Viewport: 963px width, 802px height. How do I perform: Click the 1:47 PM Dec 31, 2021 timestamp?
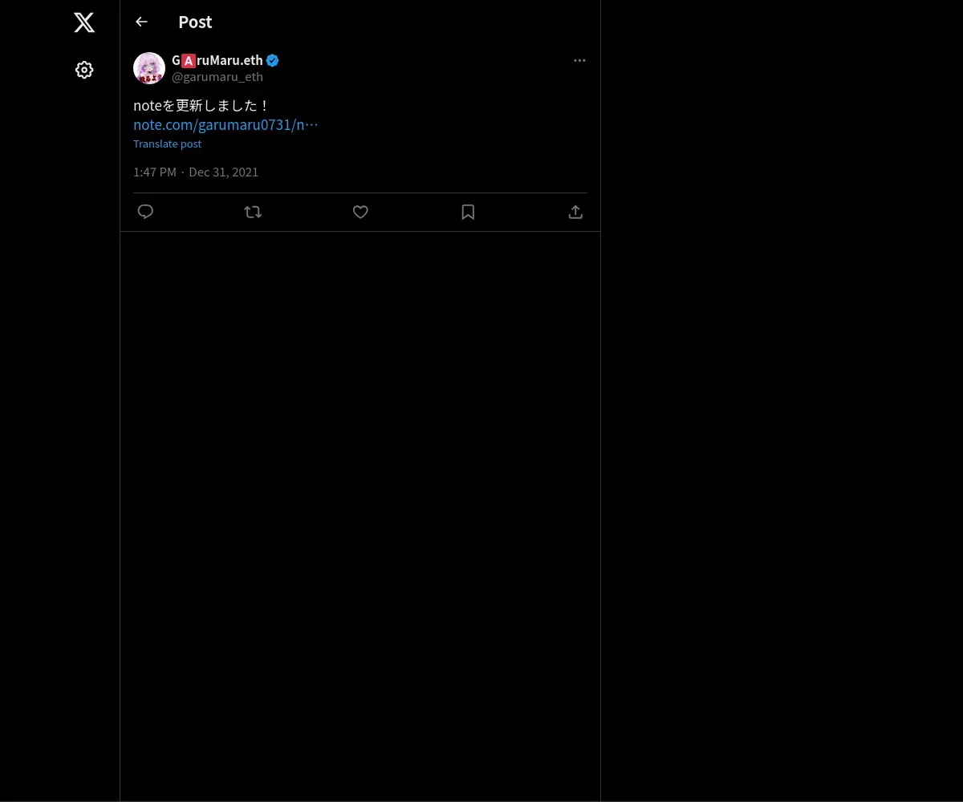196,172
